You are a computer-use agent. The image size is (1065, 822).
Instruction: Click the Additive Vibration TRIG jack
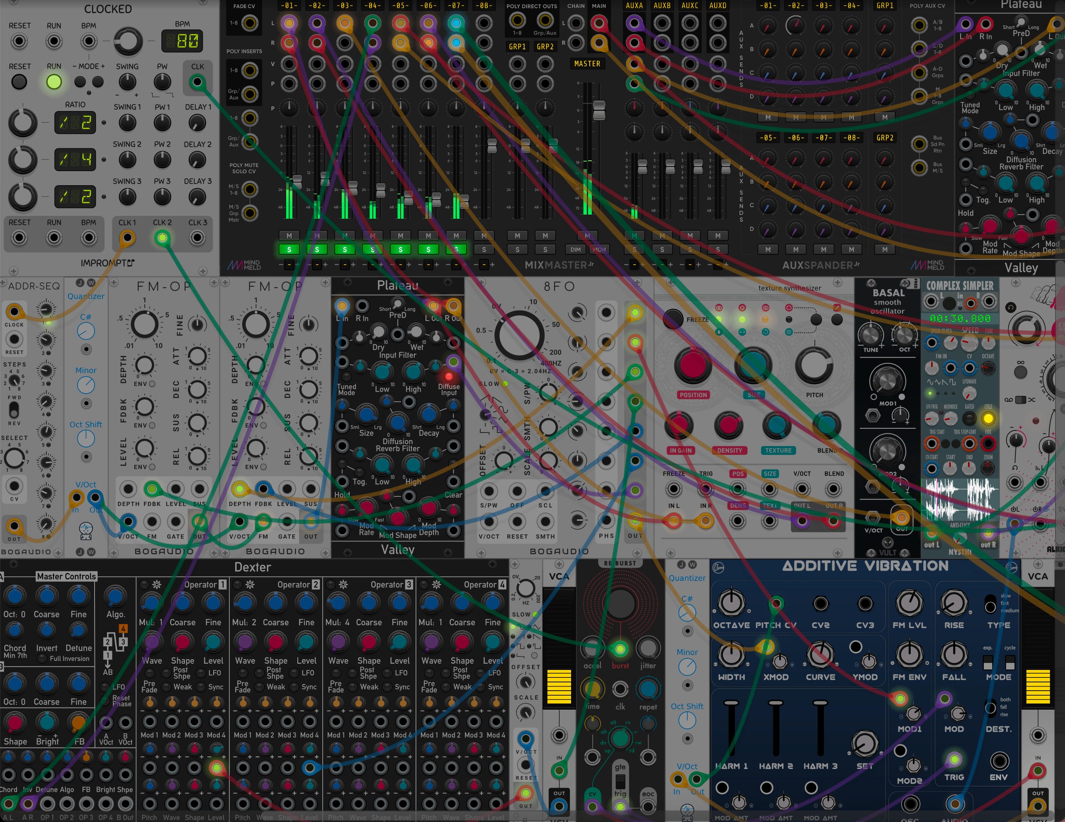(954, 759)
